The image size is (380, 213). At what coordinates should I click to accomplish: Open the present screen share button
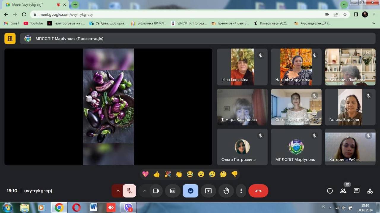[208, 191]
